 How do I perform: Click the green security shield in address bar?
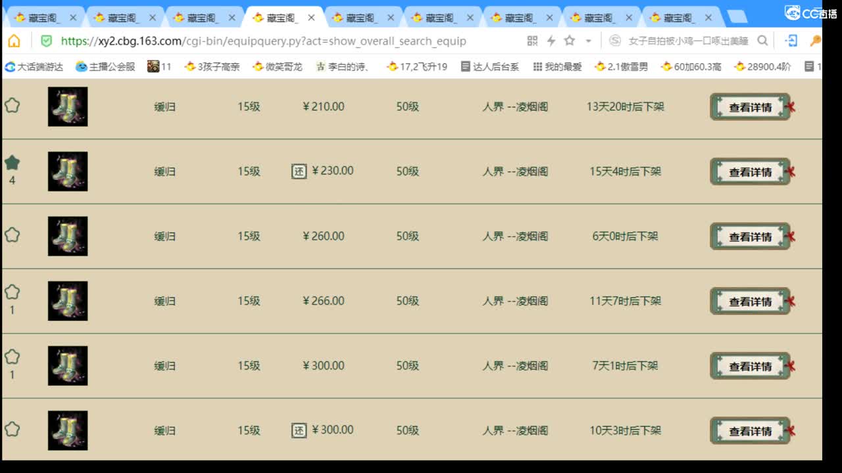pos(45,41)
